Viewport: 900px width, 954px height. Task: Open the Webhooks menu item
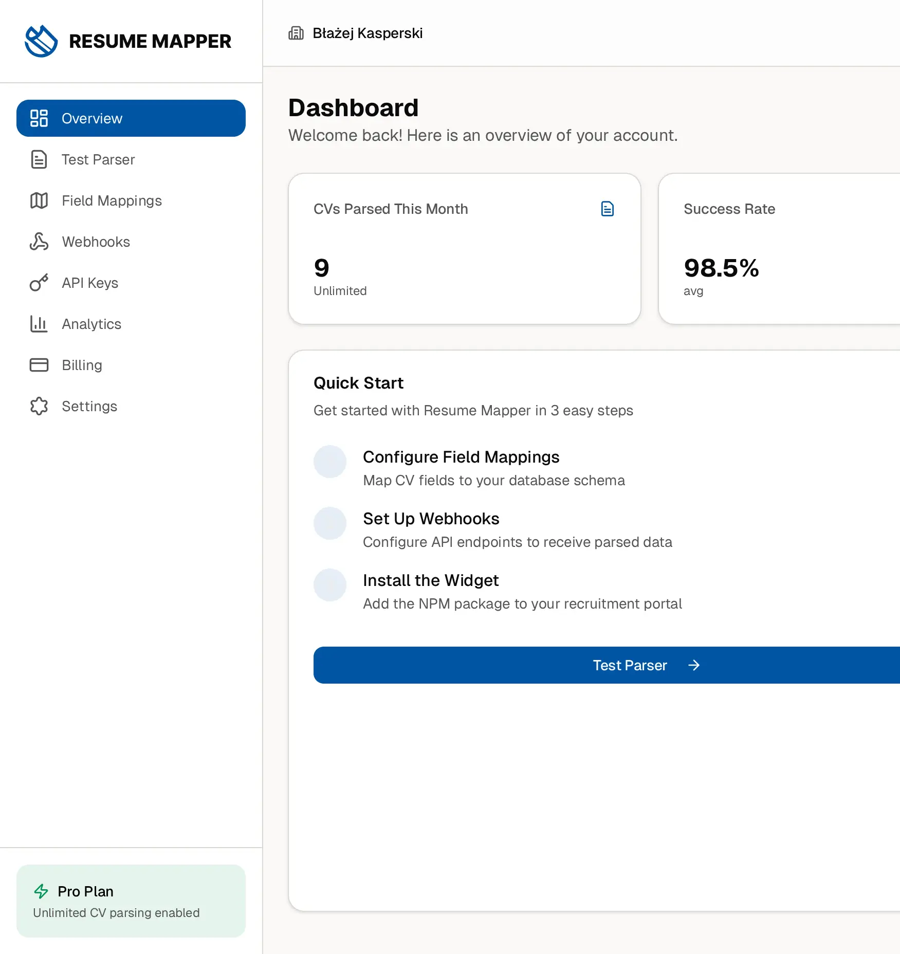pos(96,242)
